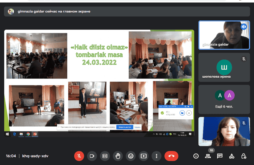The height and width of the screenshot is (165, 254).
Task: Expand the 'Ещё 6 чел.' participants tile
Action: pyautogui.click(x=224, y=99)
